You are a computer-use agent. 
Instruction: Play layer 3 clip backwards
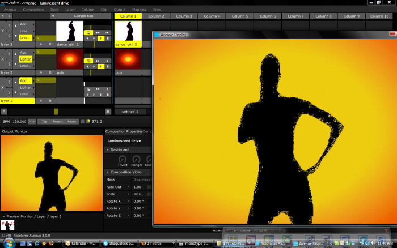[x=87, y=39]
